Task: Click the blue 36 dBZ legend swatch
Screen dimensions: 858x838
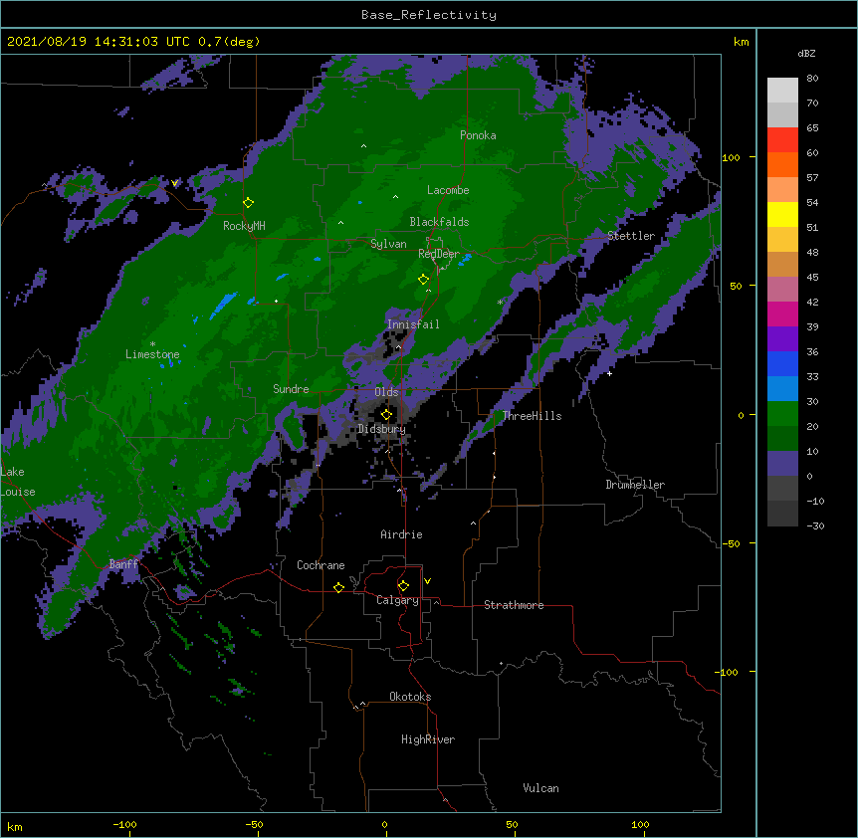Action: (x=782, y=363)
